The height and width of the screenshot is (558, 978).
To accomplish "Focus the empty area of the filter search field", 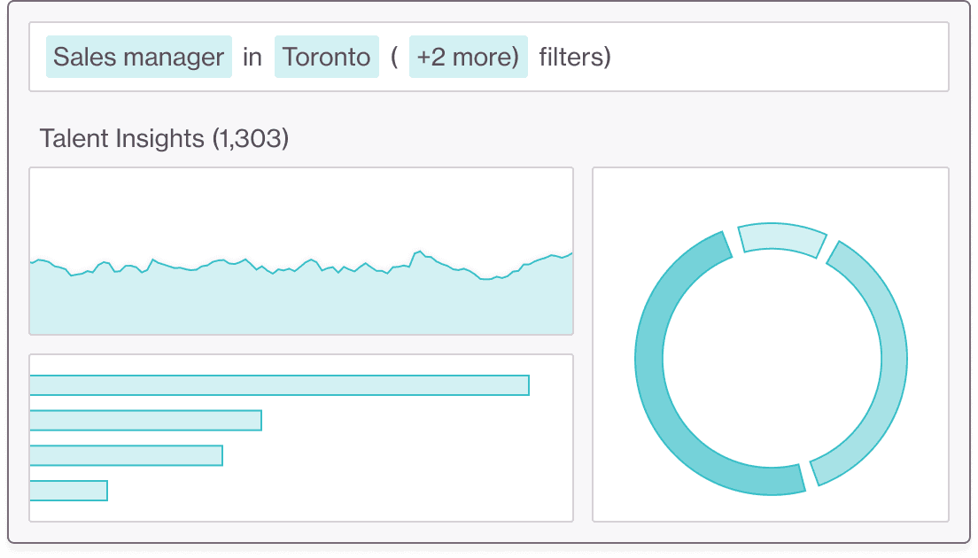I will [x=780, y=58].
